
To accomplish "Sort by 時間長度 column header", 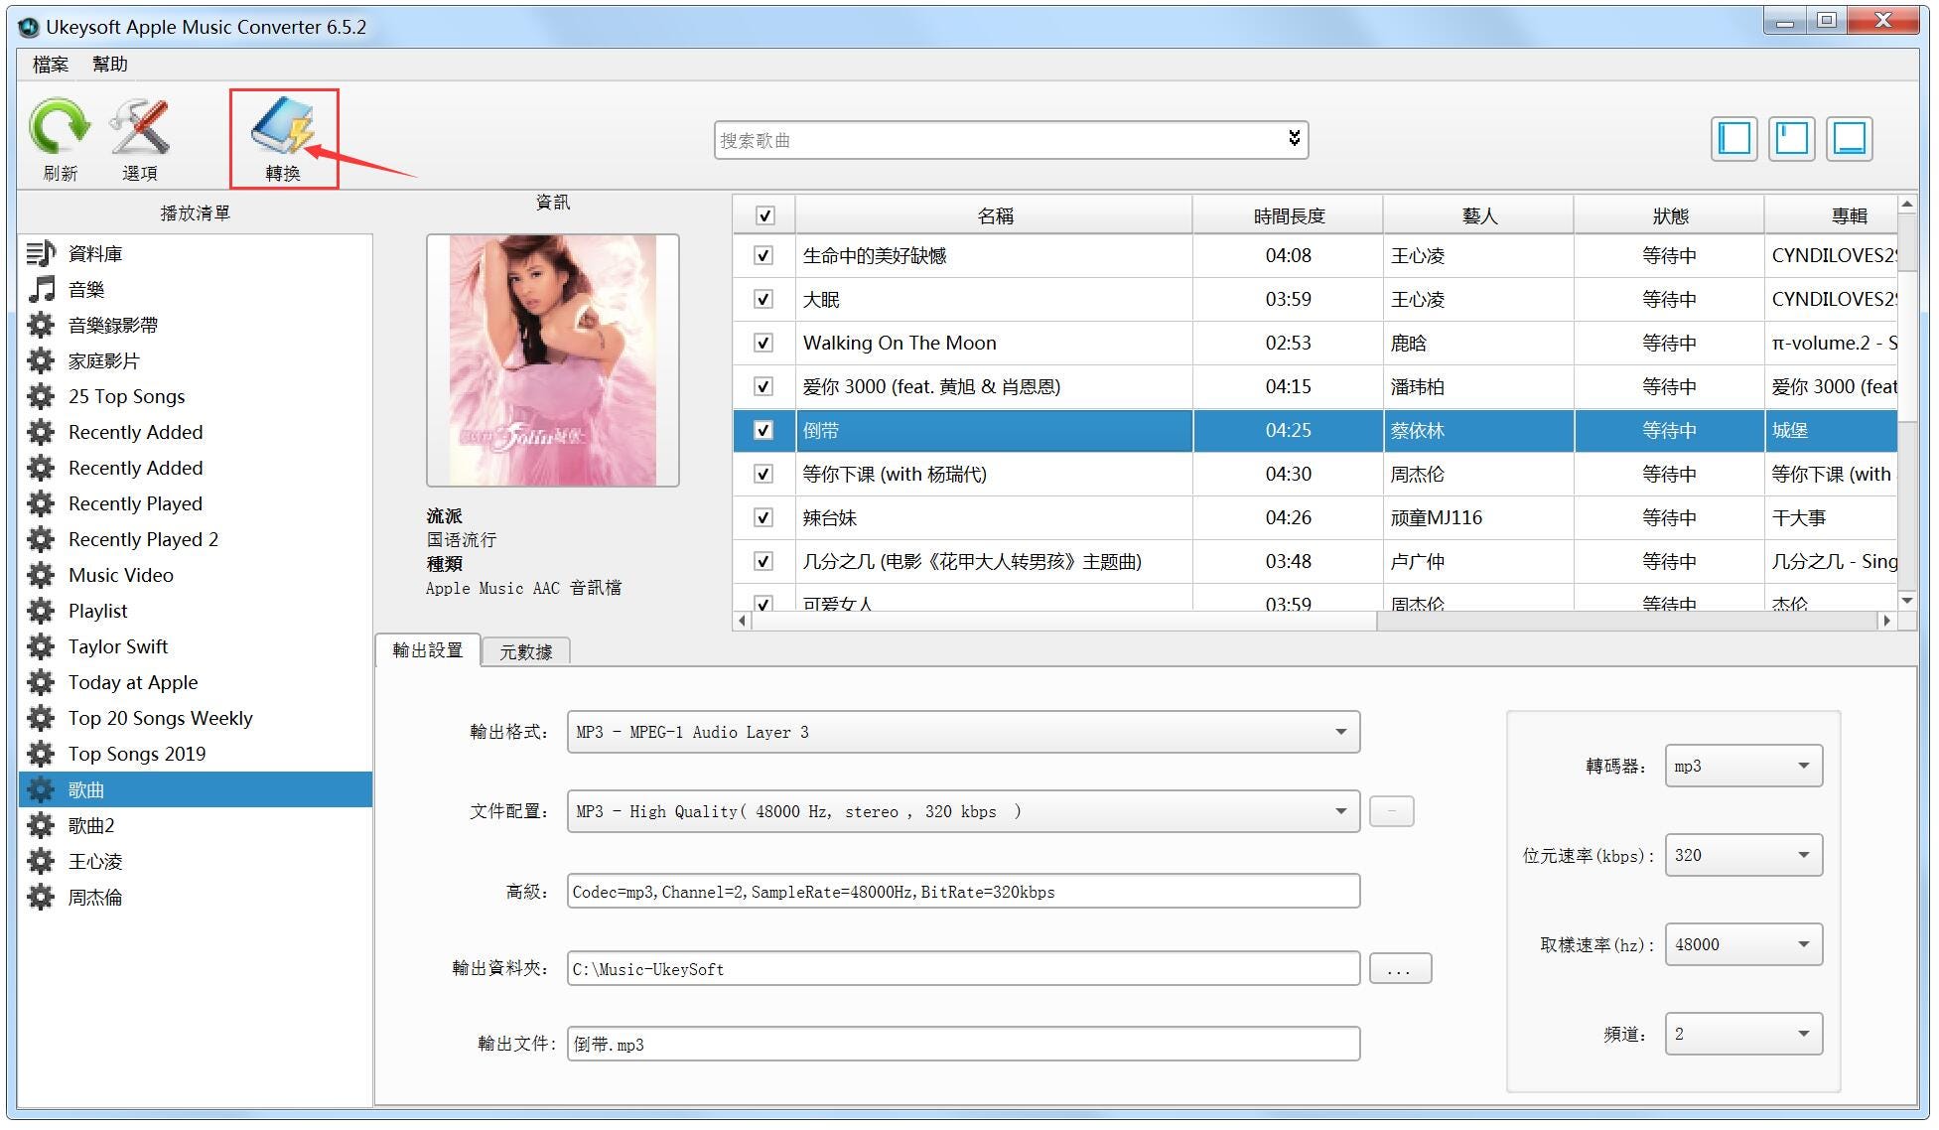I will pyautogui.click(x=1288, y=215).
